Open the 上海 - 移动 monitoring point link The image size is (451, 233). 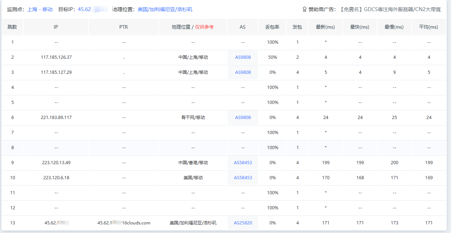(x=40, y=9)
